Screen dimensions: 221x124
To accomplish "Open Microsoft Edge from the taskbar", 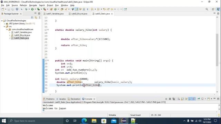I will 84,121.
